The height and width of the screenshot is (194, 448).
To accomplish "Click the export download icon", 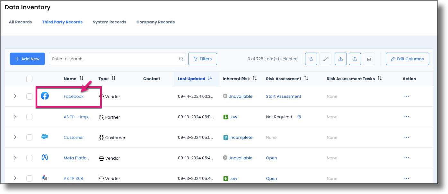I will click(x=340, y=59).
